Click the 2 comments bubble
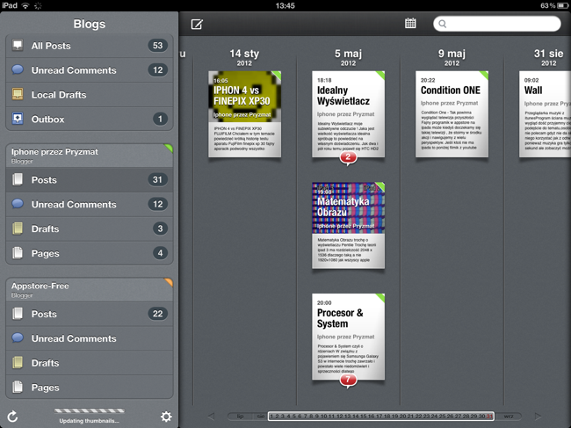Screen dimensions: 571x428 (348, 157)
